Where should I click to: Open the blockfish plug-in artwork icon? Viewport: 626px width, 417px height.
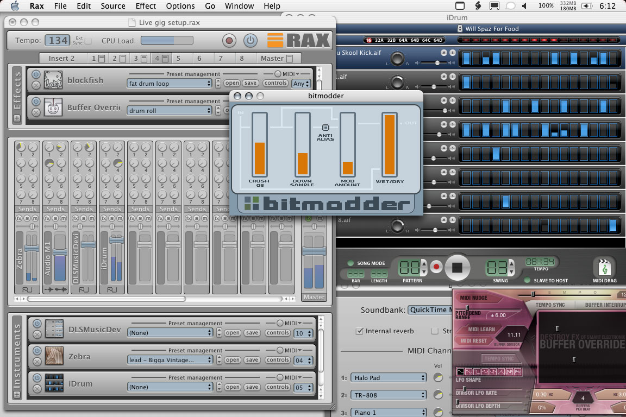[53, 80]
